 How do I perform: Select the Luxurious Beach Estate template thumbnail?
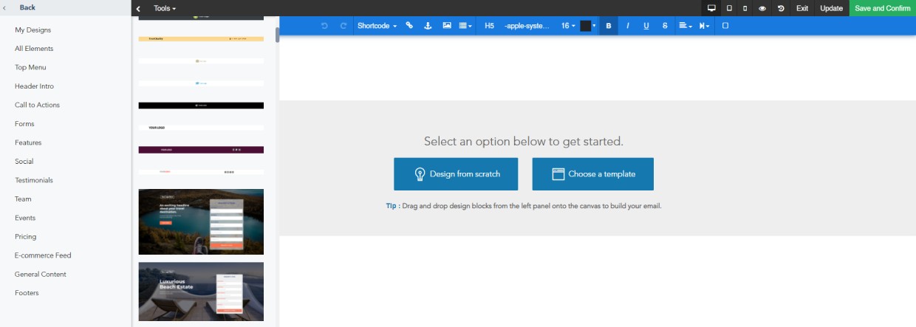[201, 292]
